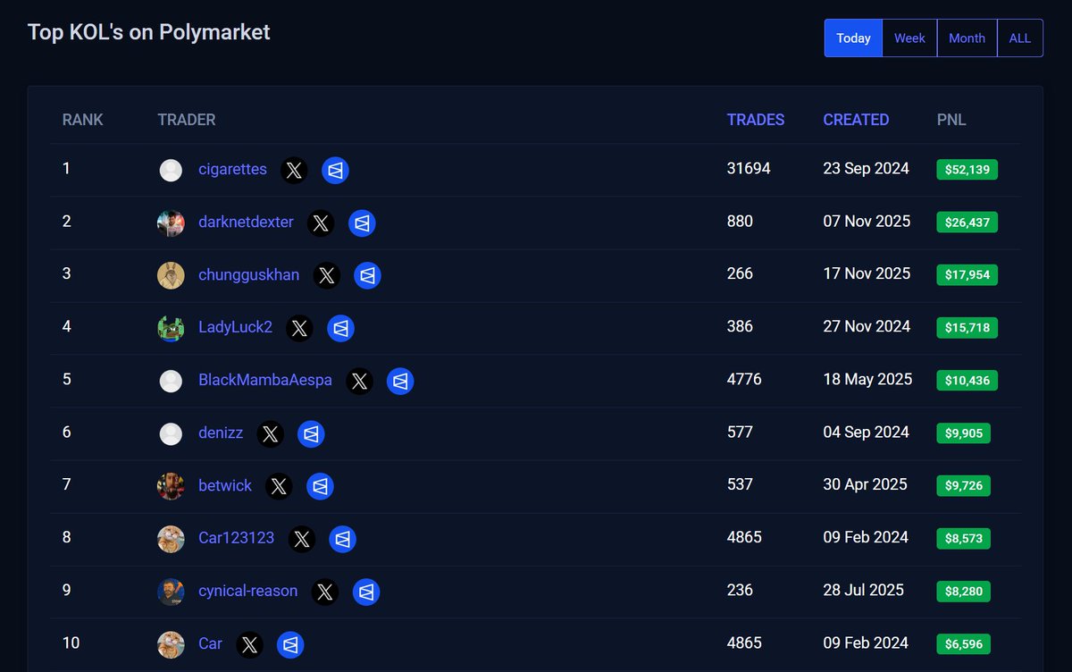Screen dimensions: 1072x672
Task: Click the $52,139 PNL badge
Action: coord(967,170)
